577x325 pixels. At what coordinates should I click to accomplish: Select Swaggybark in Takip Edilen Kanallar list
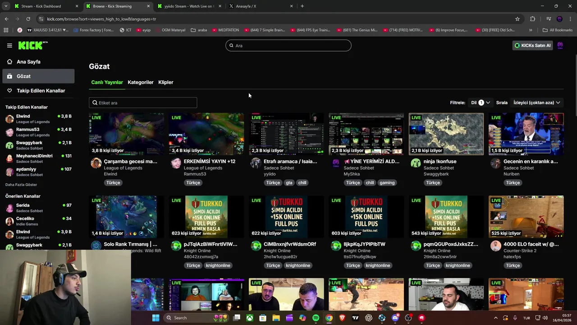click(38, 145)
